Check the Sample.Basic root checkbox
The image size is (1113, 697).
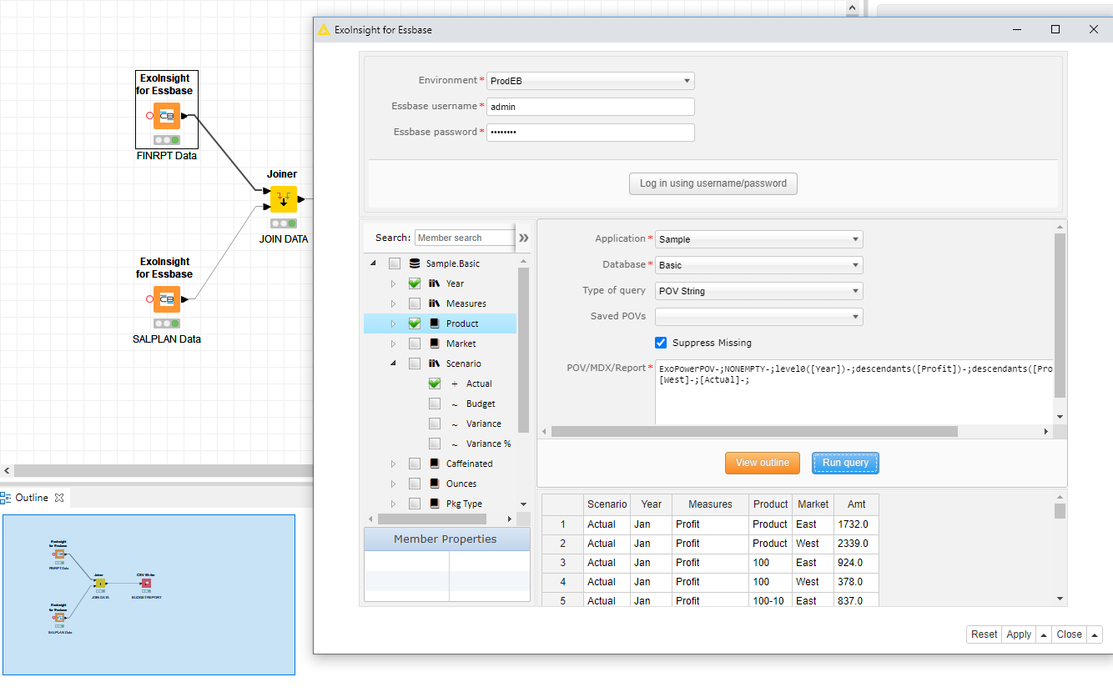tap(395, 263)
